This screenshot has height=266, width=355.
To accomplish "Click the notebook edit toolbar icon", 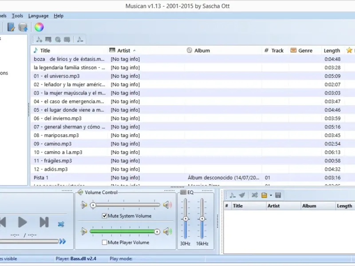I will point(11,27).
